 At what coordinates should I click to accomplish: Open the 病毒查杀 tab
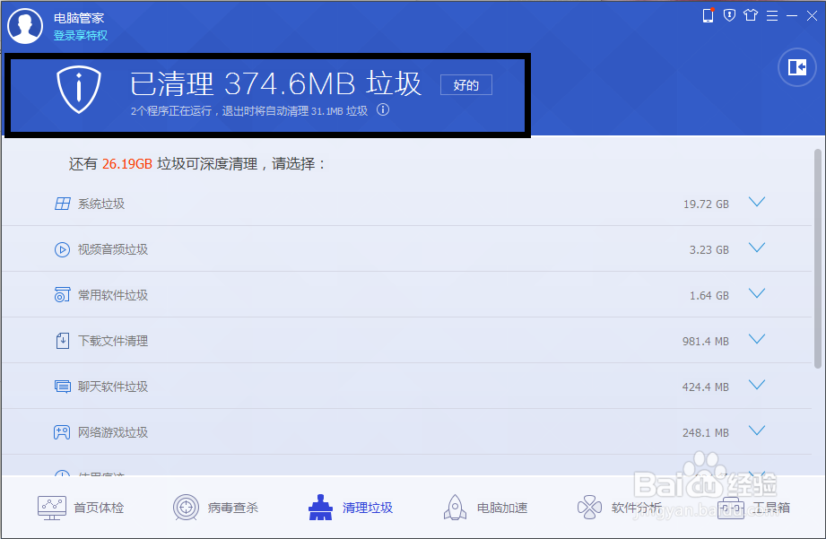(216, 508)
